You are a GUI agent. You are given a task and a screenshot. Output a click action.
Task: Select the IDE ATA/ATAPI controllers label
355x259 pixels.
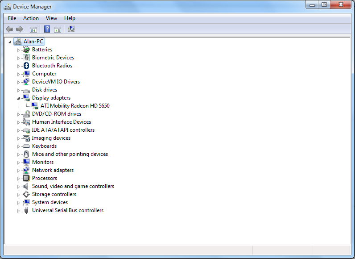pyautogui.click(x=63, y=130)
